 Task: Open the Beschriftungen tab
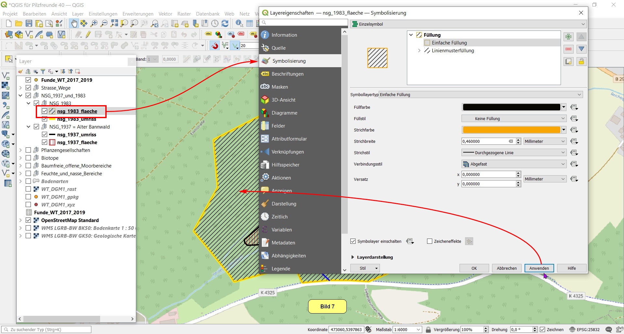(287, 74)
